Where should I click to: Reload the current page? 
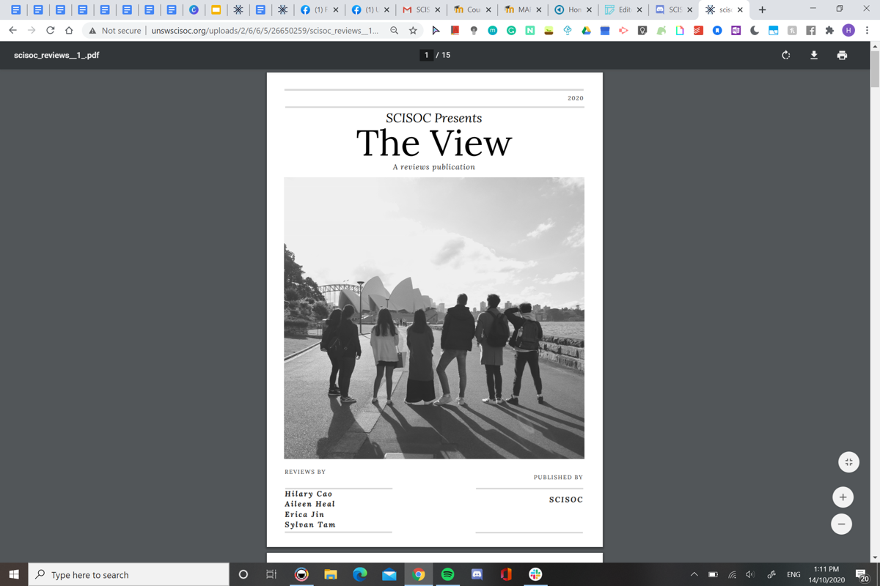[x=50, y=31]
